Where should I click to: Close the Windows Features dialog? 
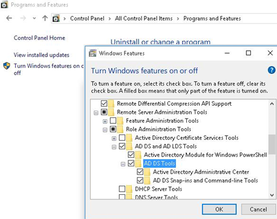pos(270,53)
